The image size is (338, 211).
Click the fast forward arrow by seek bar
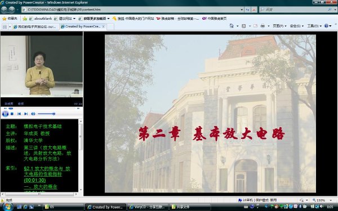coord(78,108)
